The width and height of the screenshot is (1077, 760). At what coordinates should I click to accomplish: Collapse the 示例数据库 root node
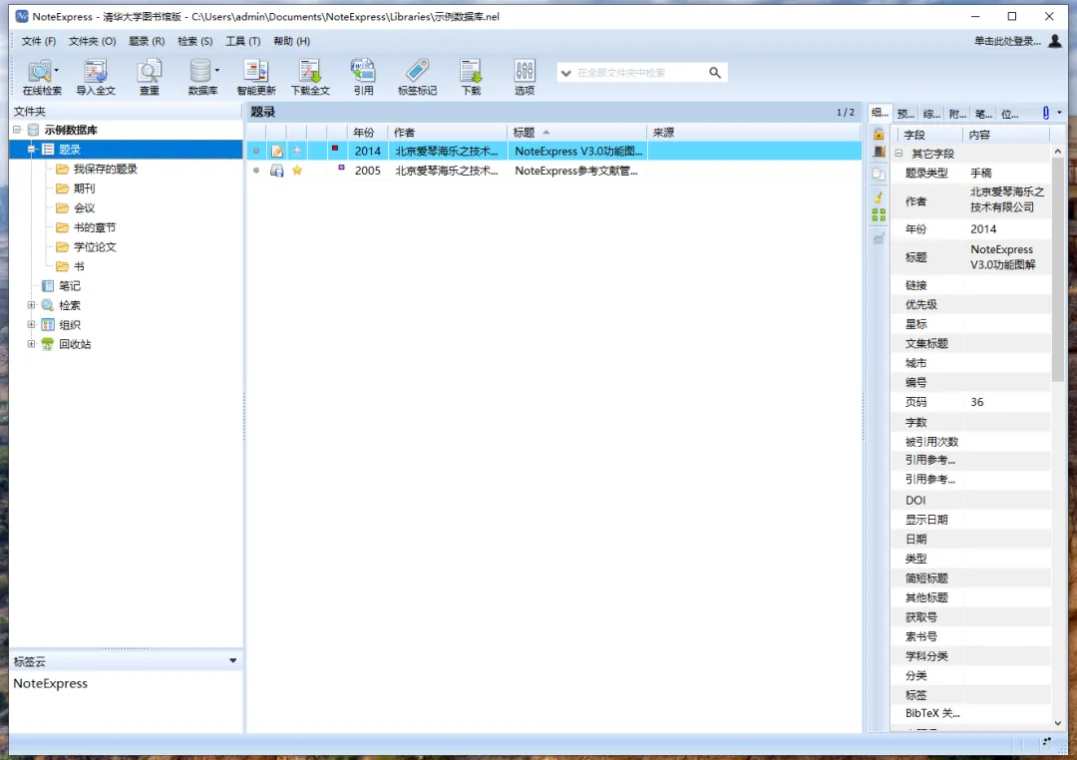pyautogui.click(x=17, y=130)
